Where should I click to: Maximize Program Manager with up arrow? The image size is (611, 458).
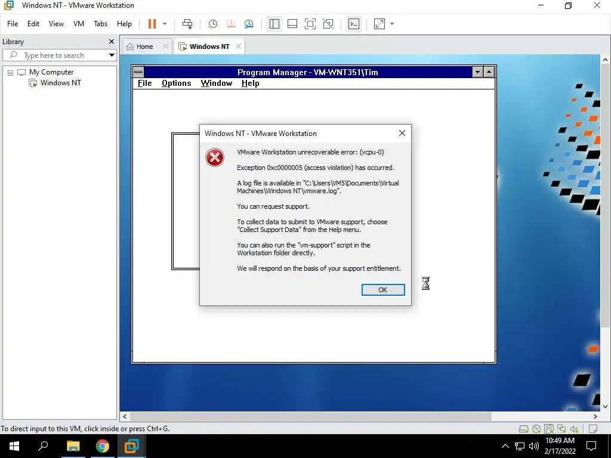[489, 72]
